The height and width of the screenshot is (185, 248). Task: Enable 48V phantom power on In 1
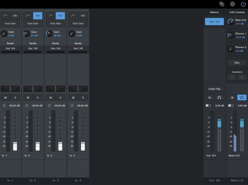(x=15, y=15)
